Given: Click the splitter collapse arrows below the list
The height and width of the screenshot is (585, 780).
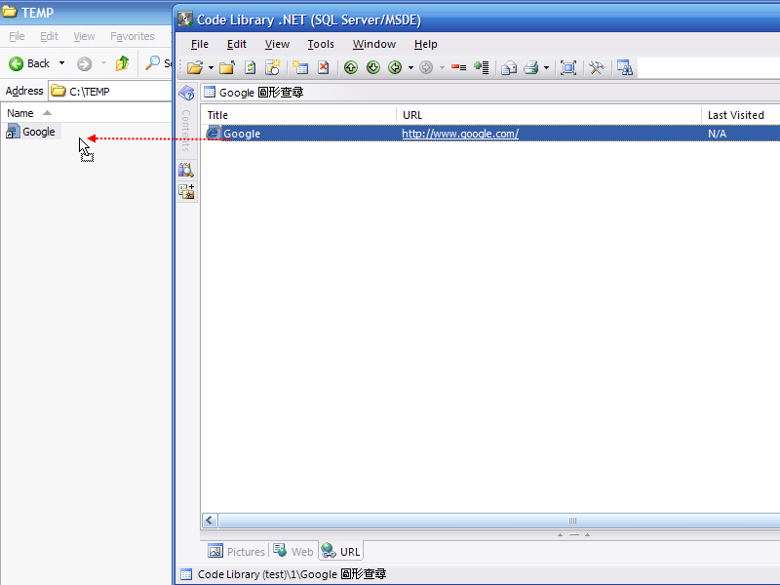Looking at the screenshot, I should point(573,534).
